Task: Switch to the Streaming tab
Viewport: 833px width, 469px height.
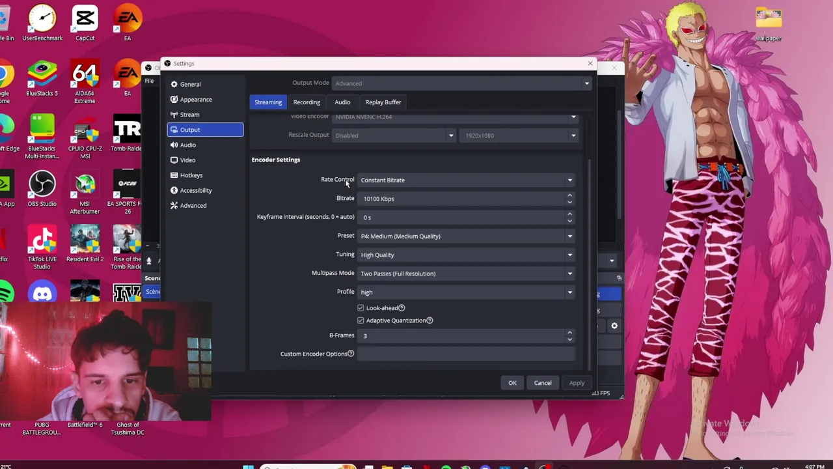Action: click(268, 102)
